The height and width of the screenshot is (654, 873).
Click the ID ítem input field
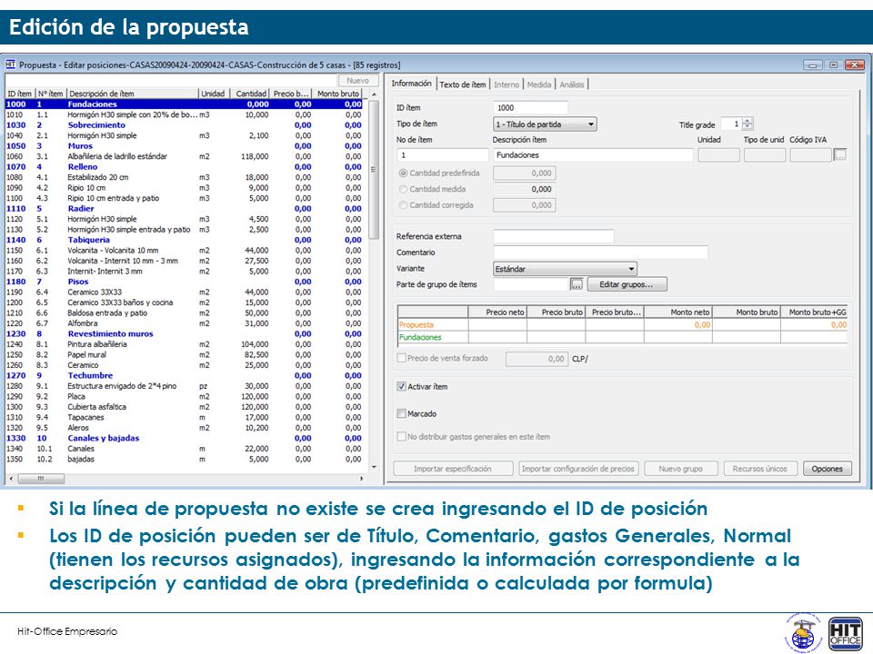click(530, 107)
